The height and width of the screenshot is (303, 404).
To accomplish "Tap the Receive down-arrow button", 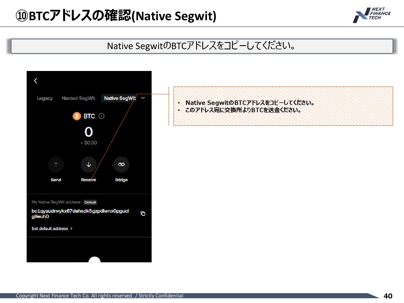I will (x=89, y=164).
